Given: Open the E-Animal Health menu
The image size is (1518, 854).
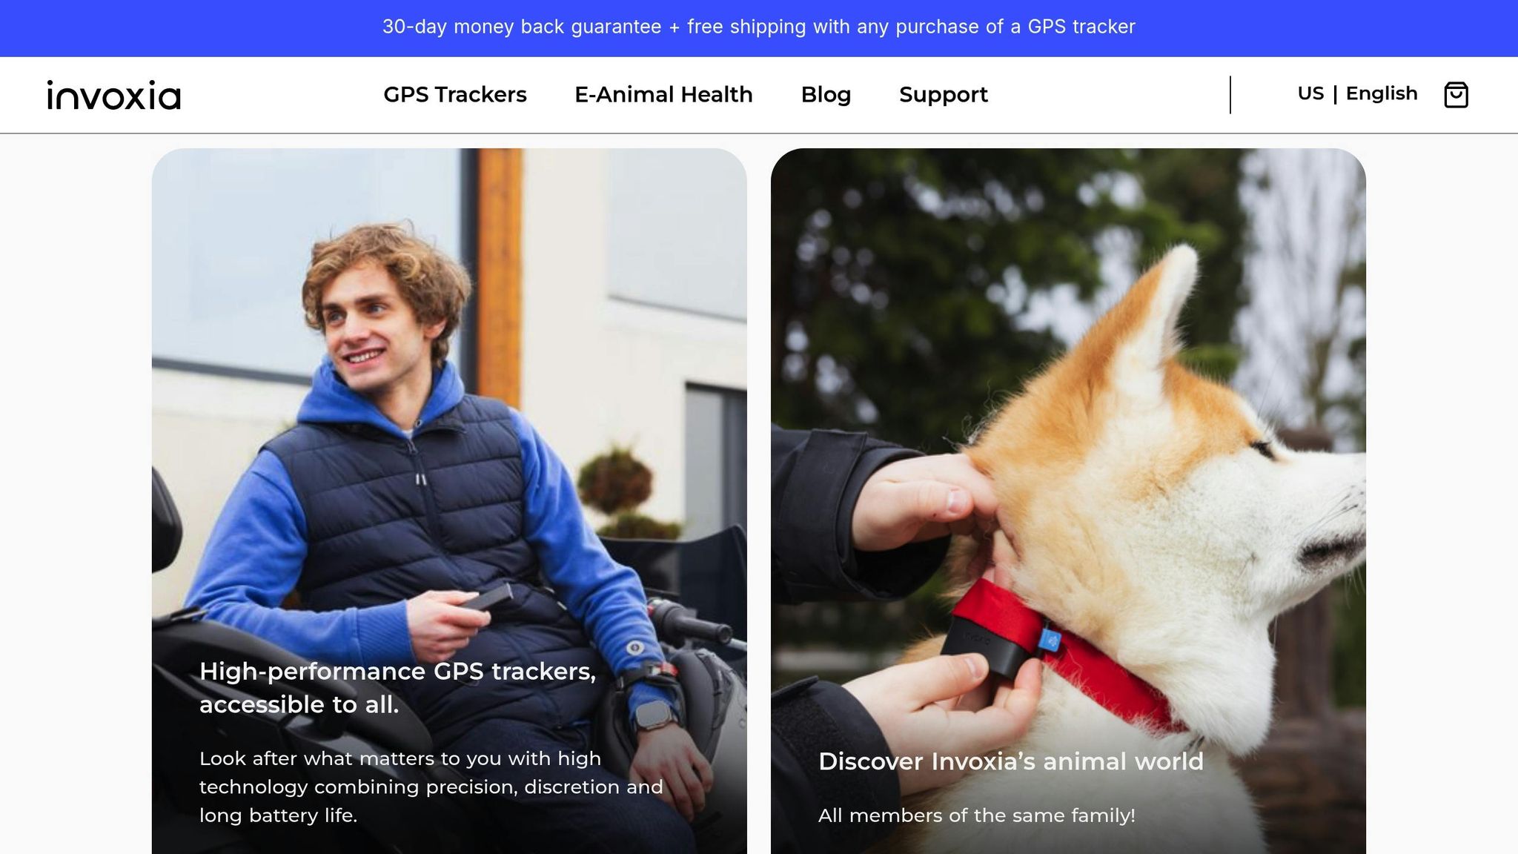Looking at the screenshot, I should (663, 95).
